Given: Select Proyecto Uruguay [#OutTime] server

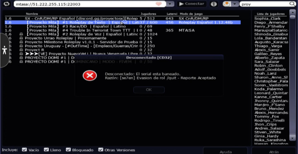Looking at the screenshot, I should (123, 46).
